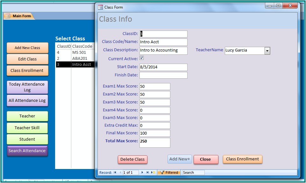
Task: Go to first record in navigator
Action: (115, 172)
